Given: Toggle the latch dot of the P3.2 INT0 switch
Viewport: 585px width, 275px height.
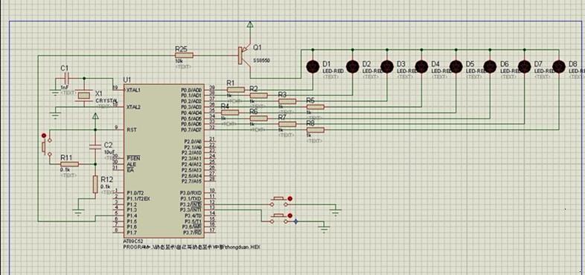Looking at the screenshot, I should 290,198.
